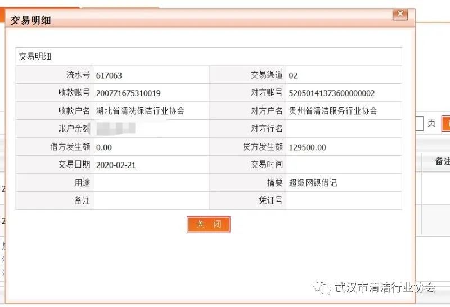Close the 交易明细 dialog with X
The width and height of the screenshot is (450, 307).
coord(400,13)
